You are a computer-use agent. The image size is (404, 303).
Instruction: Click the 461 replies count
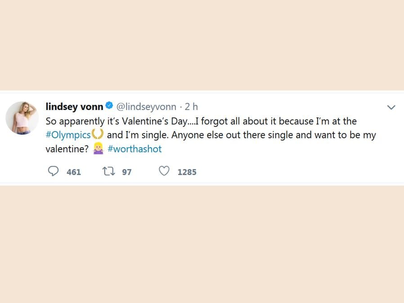[x=74, y=171]
